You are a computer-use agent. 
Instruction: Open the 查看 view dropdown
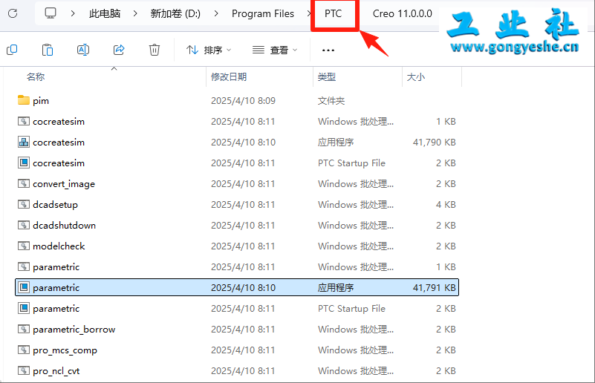tap(275, 50)
